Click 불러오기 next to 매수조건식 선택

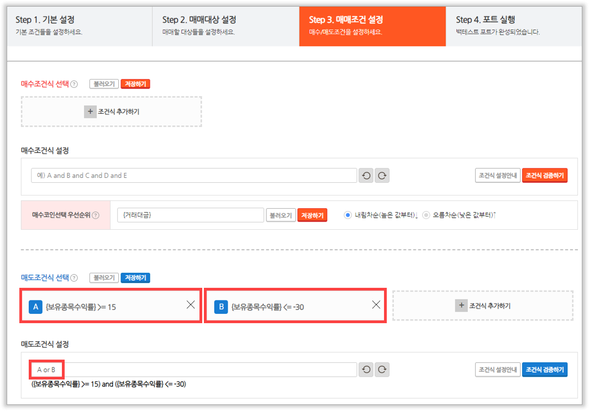(104, 85)
